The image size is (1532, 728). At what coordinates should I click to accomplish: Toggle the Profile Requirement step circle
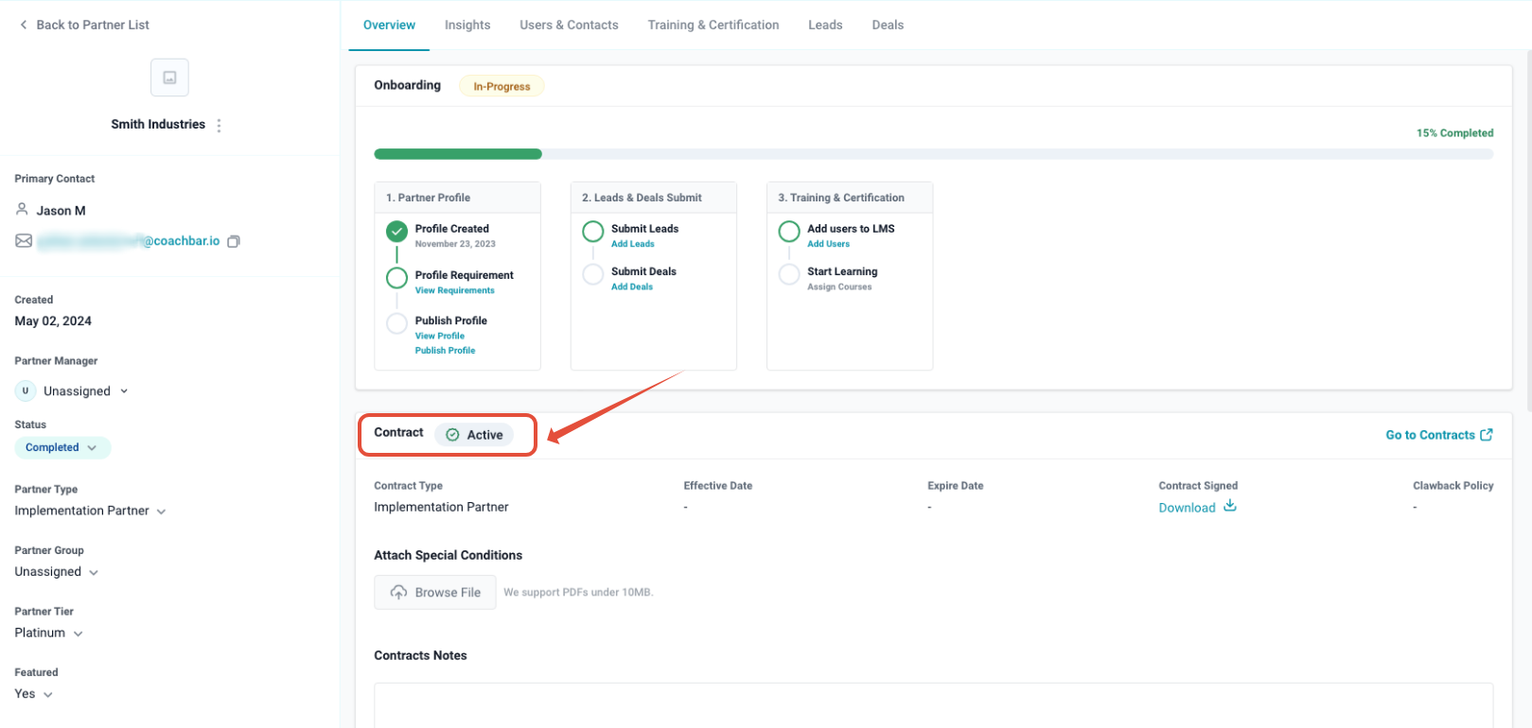pos(396,277)
